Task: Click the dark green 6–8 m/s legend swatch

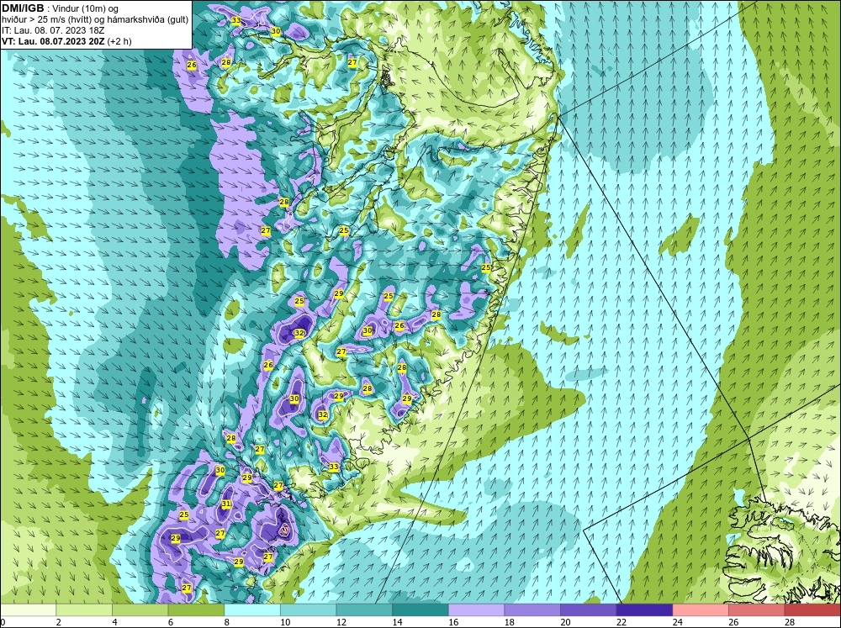Action: point(196,610)
